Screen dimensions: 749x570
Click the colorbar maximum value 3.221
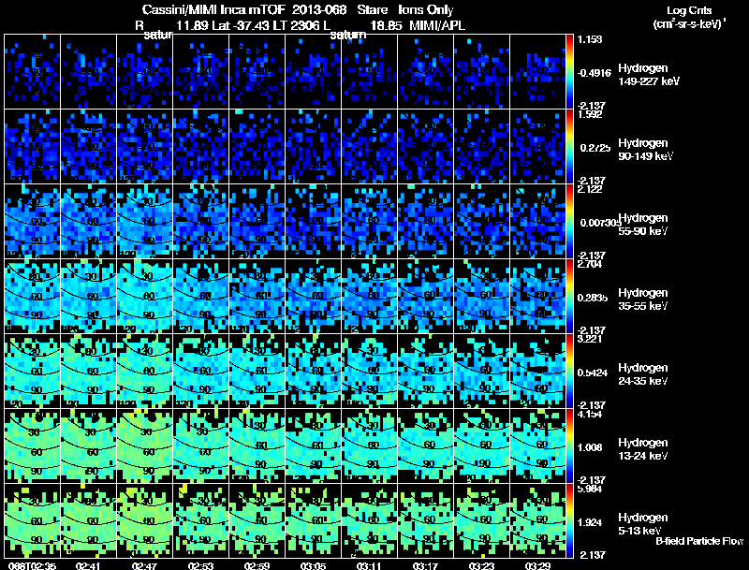590,340
